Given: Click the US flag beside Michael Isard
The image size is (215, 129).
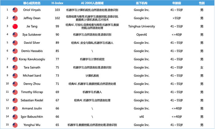Looking at the screenshot, I should point(15,76).
